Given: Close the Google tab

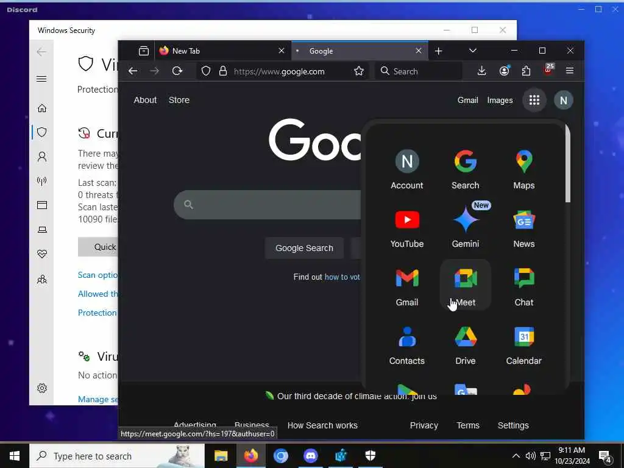Looking at the screenshot, I should (x=419, y=51).
